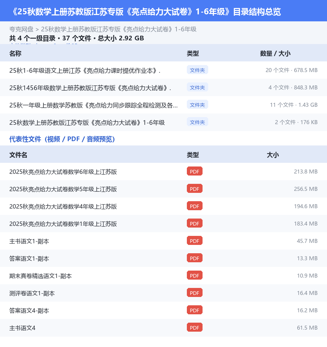Click PDF badge for 数学6年级 file
Screen dimensions: 327x347
195,171
